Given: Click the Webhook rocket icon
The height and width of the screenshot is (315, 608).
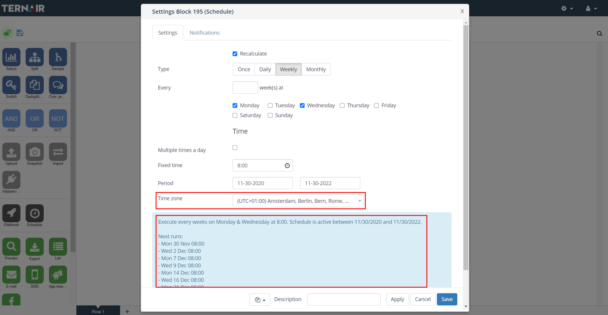Looking at the screenshot, I should 11,213.
